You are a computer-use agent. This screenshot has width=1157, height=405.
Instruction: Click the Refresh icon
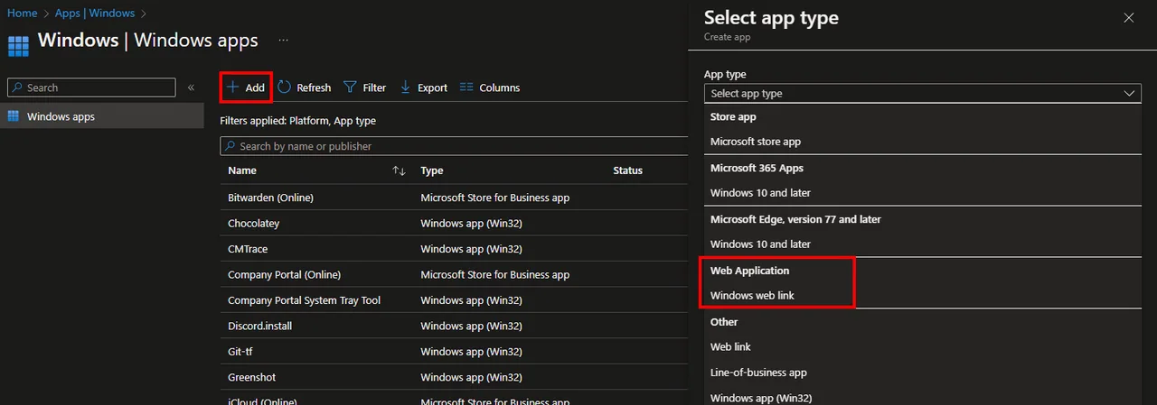284,87
